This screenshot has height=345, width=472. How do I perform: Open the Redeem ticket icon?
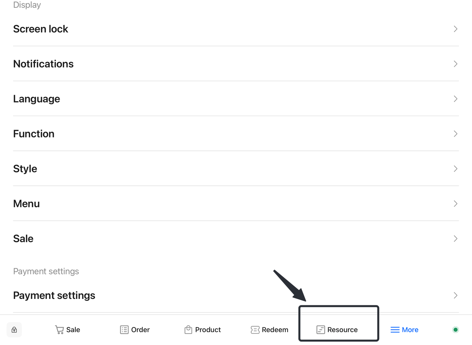click(255, 330)
